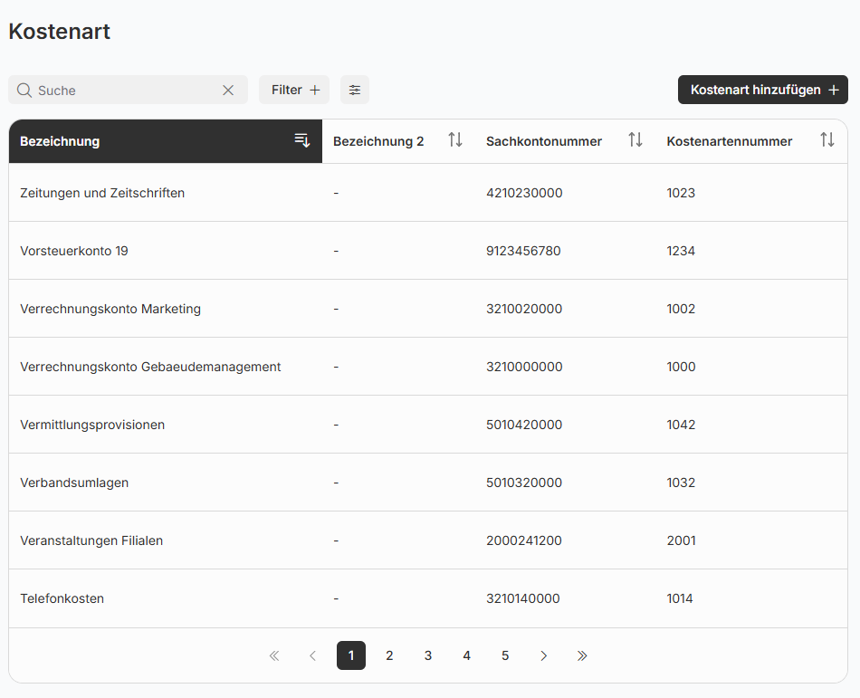Viewport: 860px width, 698px height.
Task: Sort table by Bezeichnung 2 column
Action: 455,140
